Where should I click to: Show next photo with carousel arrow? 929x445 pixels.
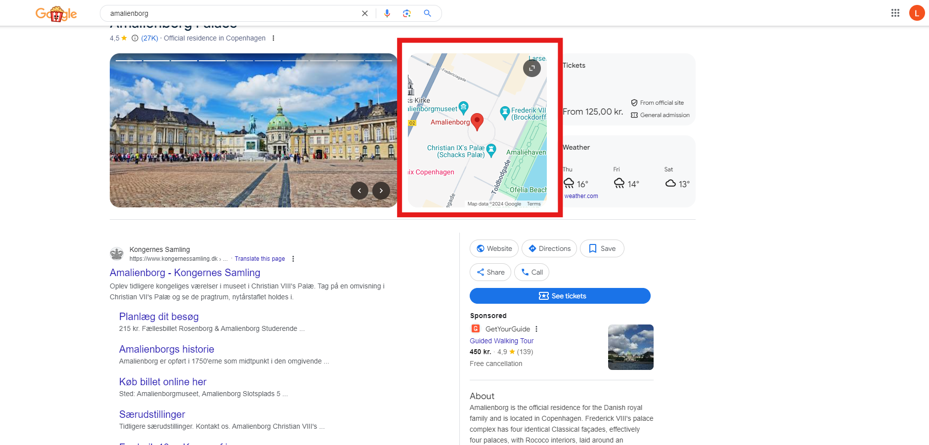tap(381, 190)
